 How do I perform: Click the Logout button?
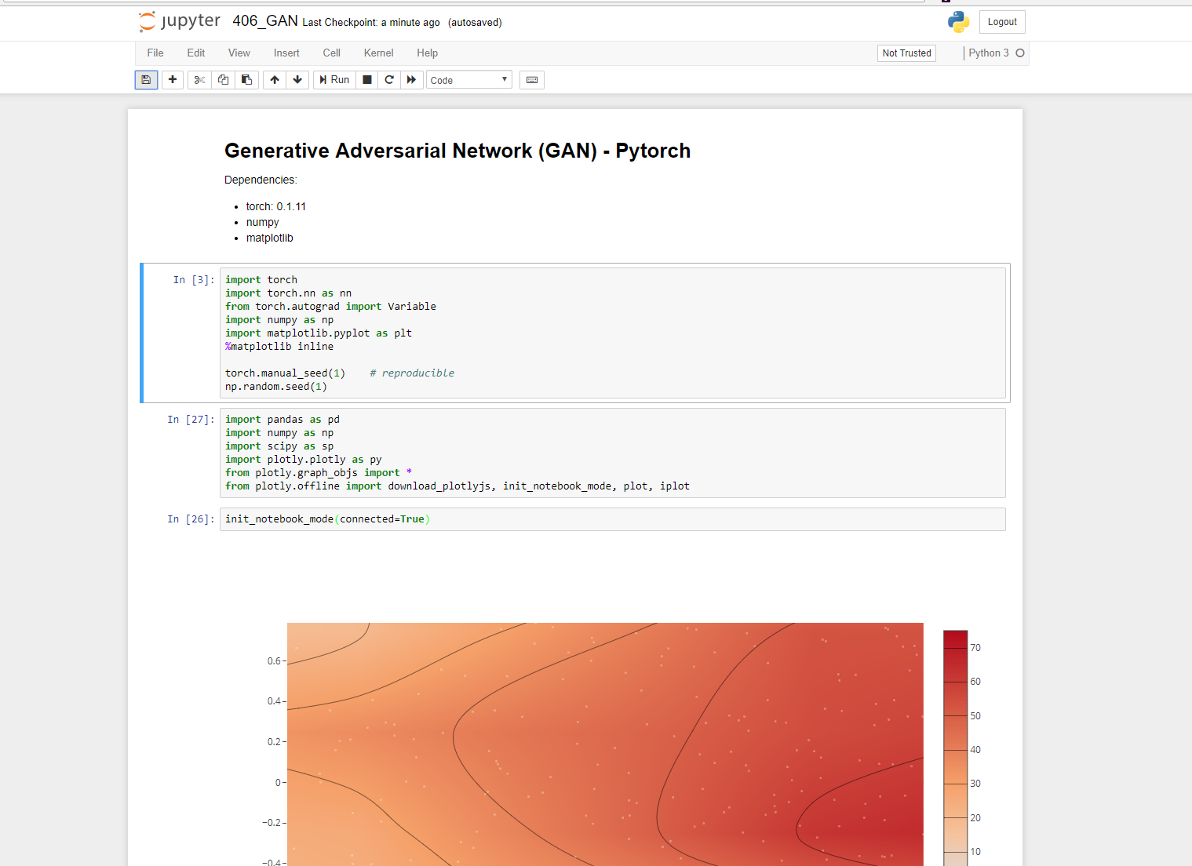(1002, 21)
